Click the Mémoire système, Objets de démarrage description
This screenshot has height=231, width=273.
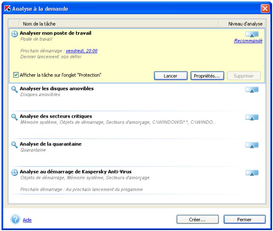[118, 122]
